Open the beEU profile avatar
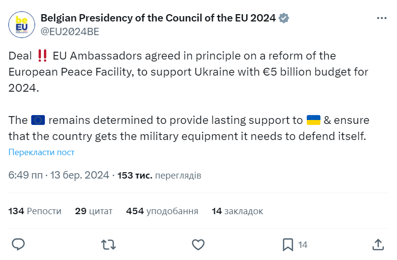 point(22,24)
